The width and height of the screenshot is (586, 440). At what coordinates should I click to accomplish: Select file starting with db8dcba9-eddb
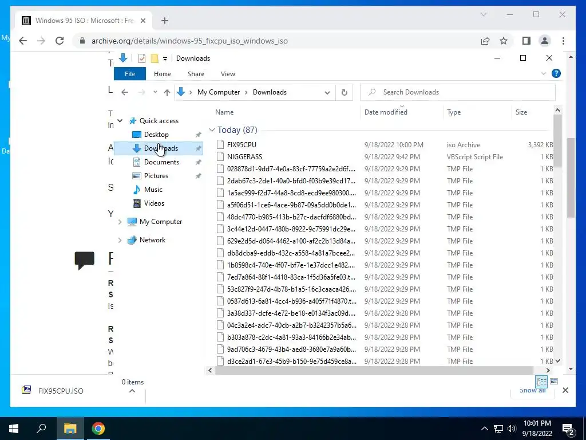pyautogui.click(x=291, y=253)
